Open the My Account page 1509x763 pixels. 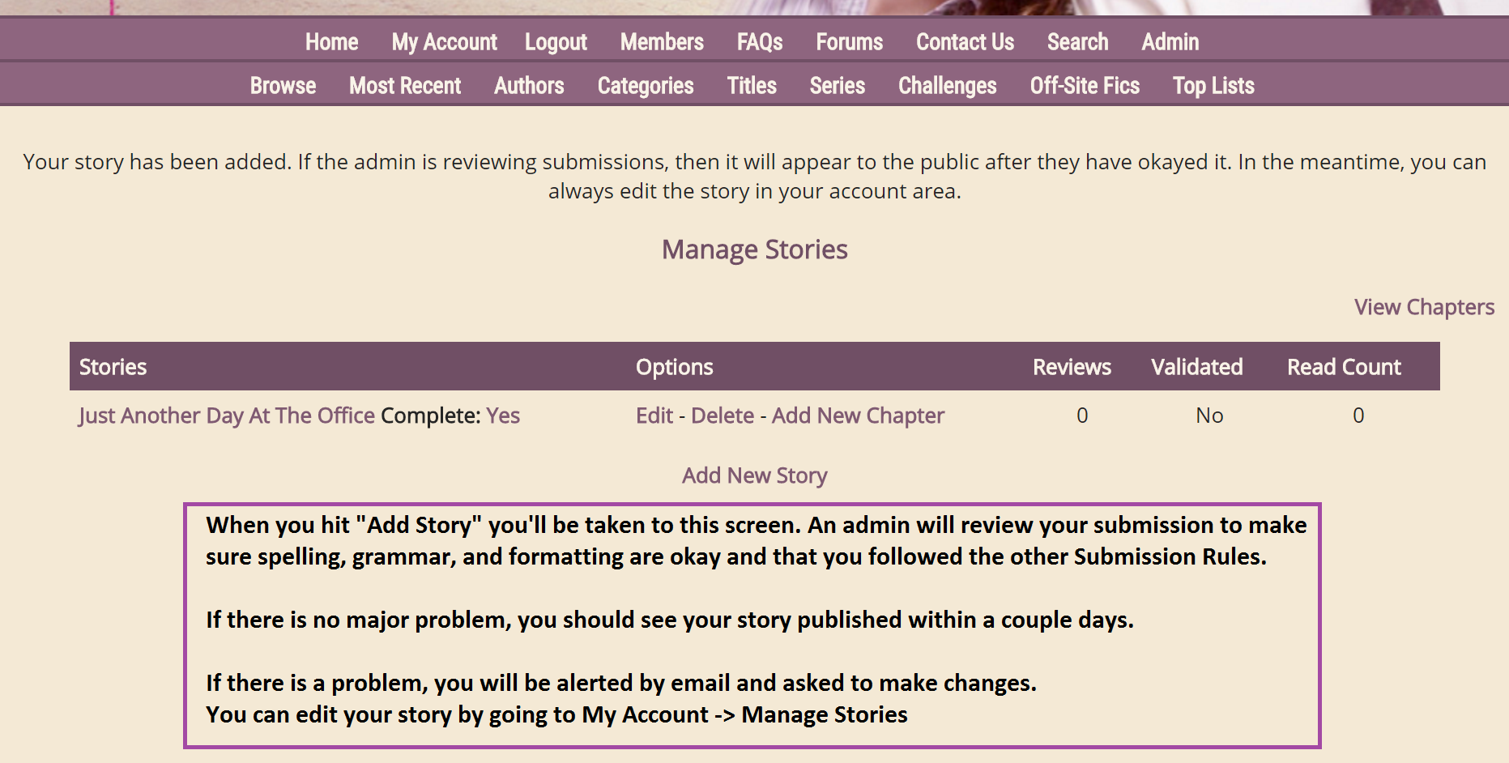tap(444, 42)
